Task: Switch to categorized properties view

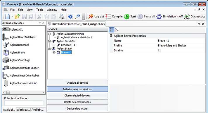Action: (x=111, y=30)
